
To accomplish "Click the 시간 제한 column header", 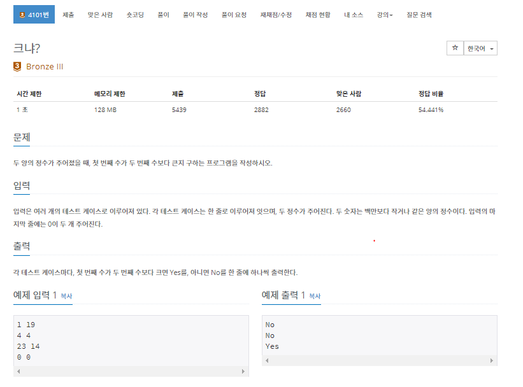I will (29, 94).
